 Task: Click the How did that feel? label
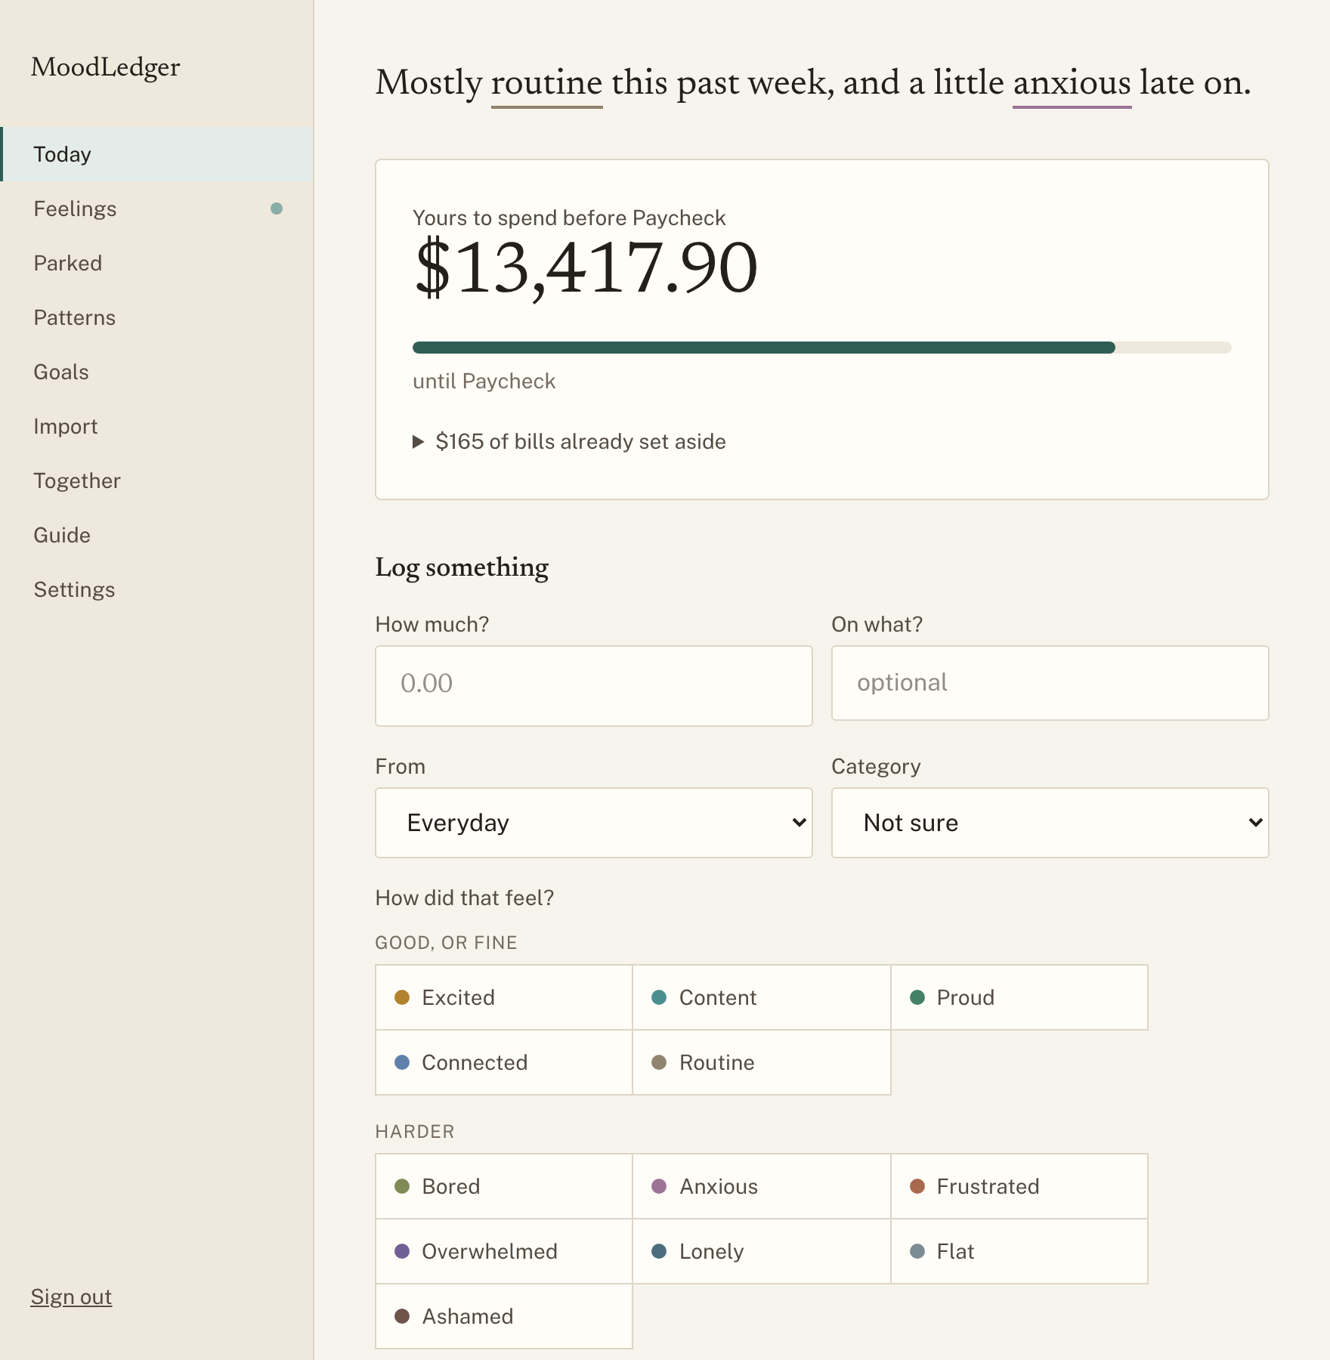tap(465, 898)
